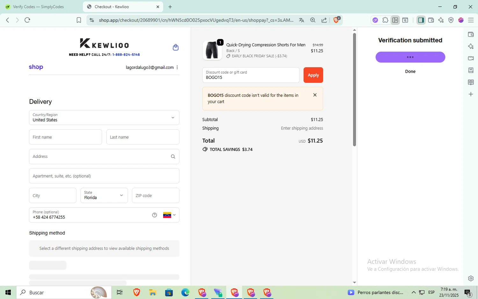The image size is (478, 299).
Task: Open File Explorer from the taskbar
Action: pyautogui.click(x=153, y=292)
